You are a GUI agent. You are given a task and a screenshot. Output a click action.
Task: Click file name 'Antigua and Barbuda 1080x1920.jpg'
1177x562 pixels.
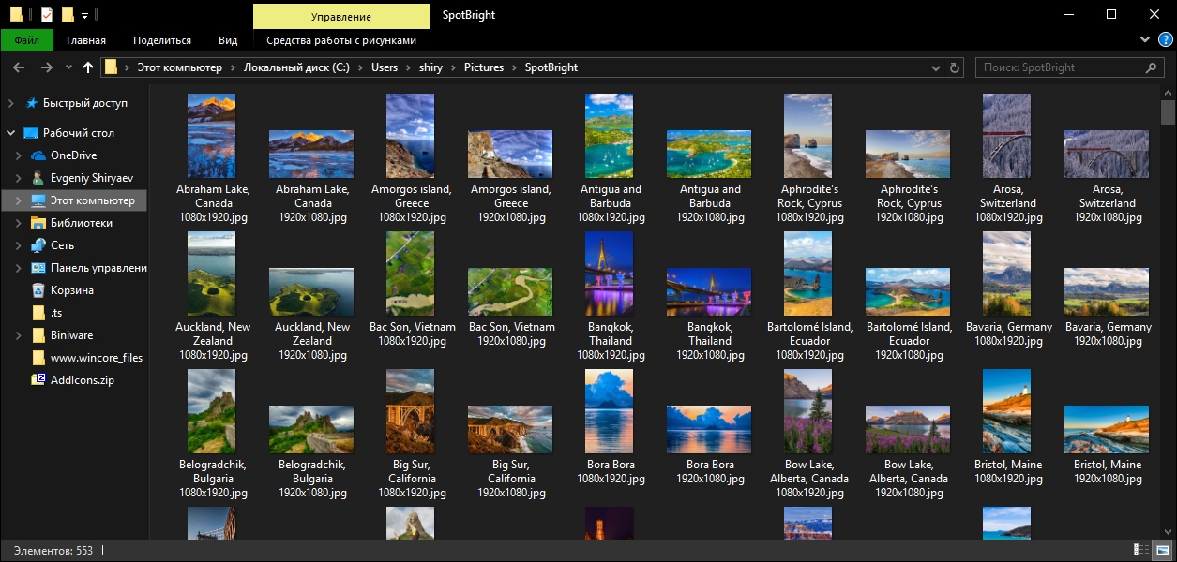tap(611, 203)
